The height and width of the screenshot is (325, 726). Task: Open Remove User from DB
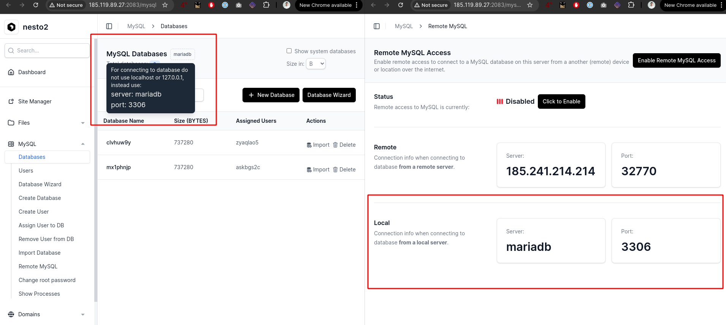(46, 239)
